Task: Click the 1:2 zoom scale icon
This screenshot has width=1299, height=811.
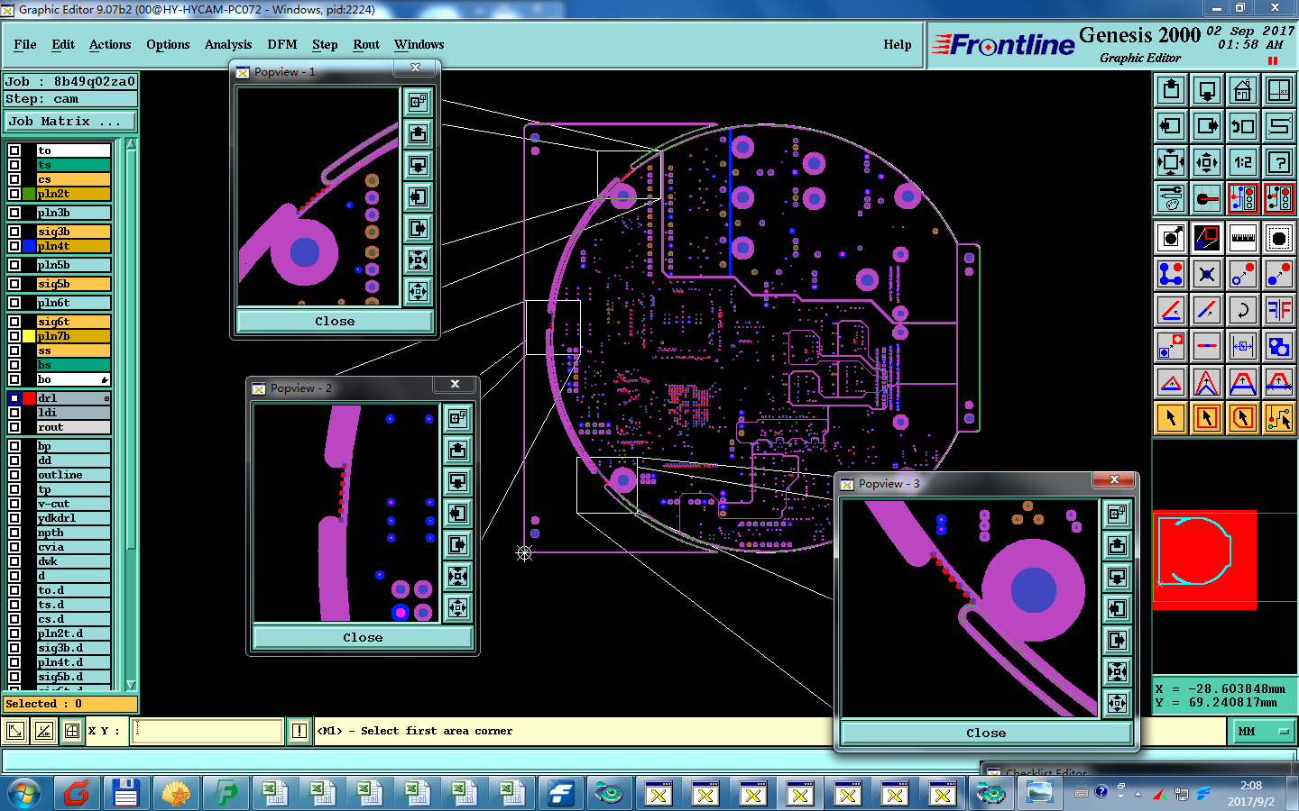Action: pyautogui.click(x=1243, y=162)
